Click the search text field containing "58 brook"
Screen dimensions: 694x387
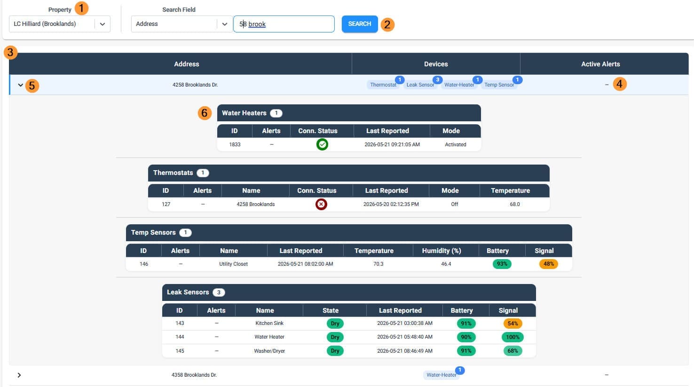(284, 24)
